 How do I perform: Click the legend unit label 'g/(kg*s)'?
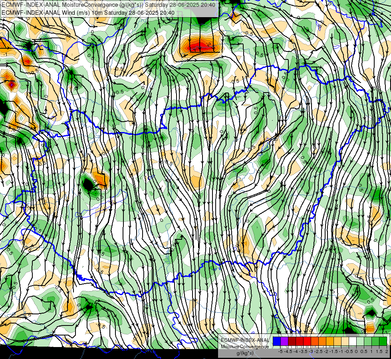point(245,353)
